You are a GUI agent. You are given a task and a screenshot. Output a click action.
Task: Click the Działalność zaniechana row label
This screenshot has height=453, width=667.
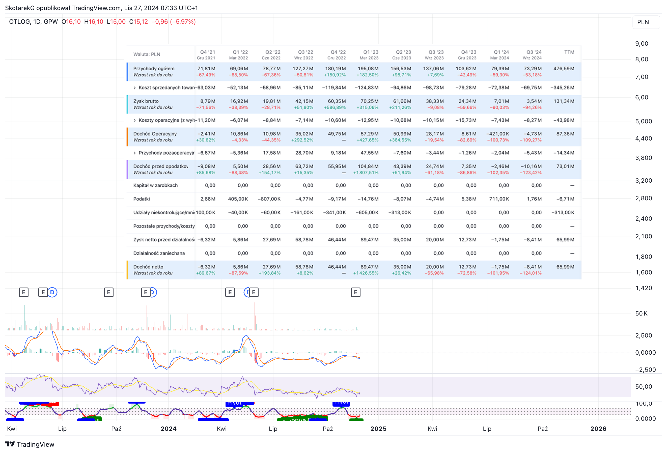point(159,253)
